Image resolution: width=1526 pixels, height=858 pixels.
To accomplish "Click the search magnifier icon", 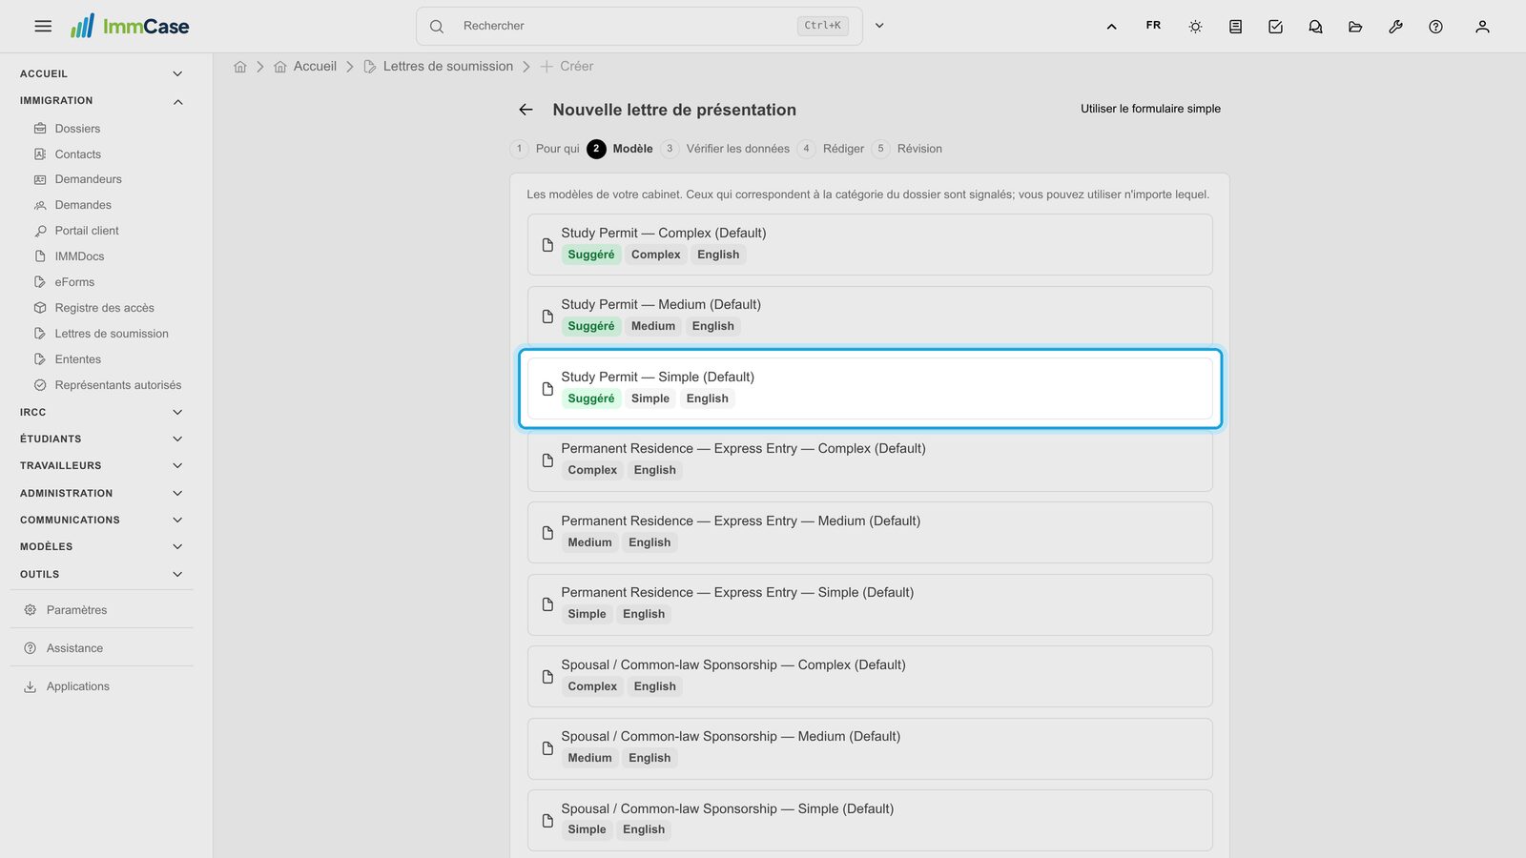I will pos(437,27).
